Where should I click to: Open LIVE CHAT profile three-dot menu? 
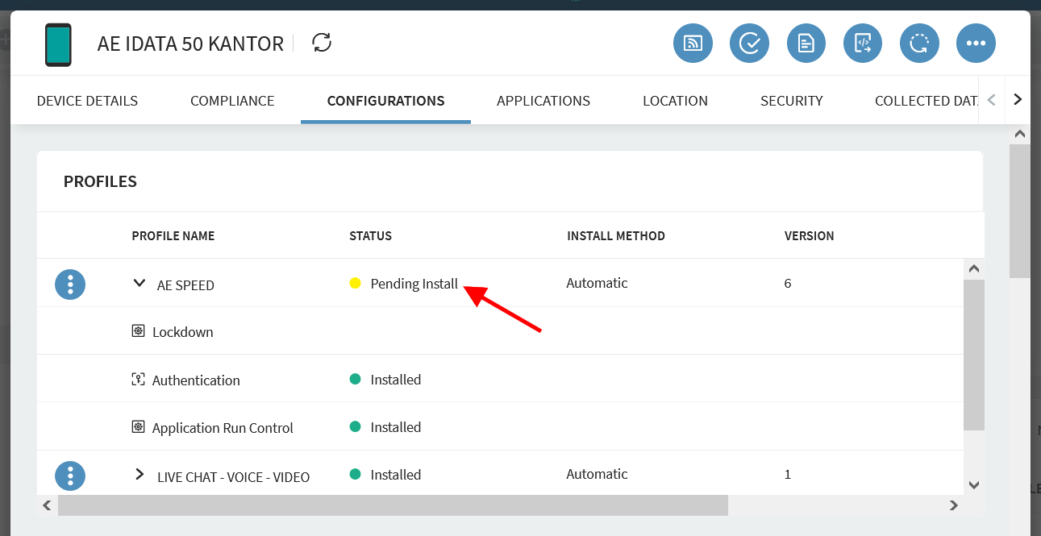70,476
